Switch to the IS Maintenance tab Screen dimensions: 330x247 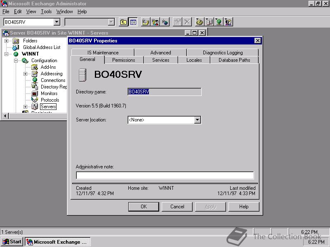[x=103, y=53]
